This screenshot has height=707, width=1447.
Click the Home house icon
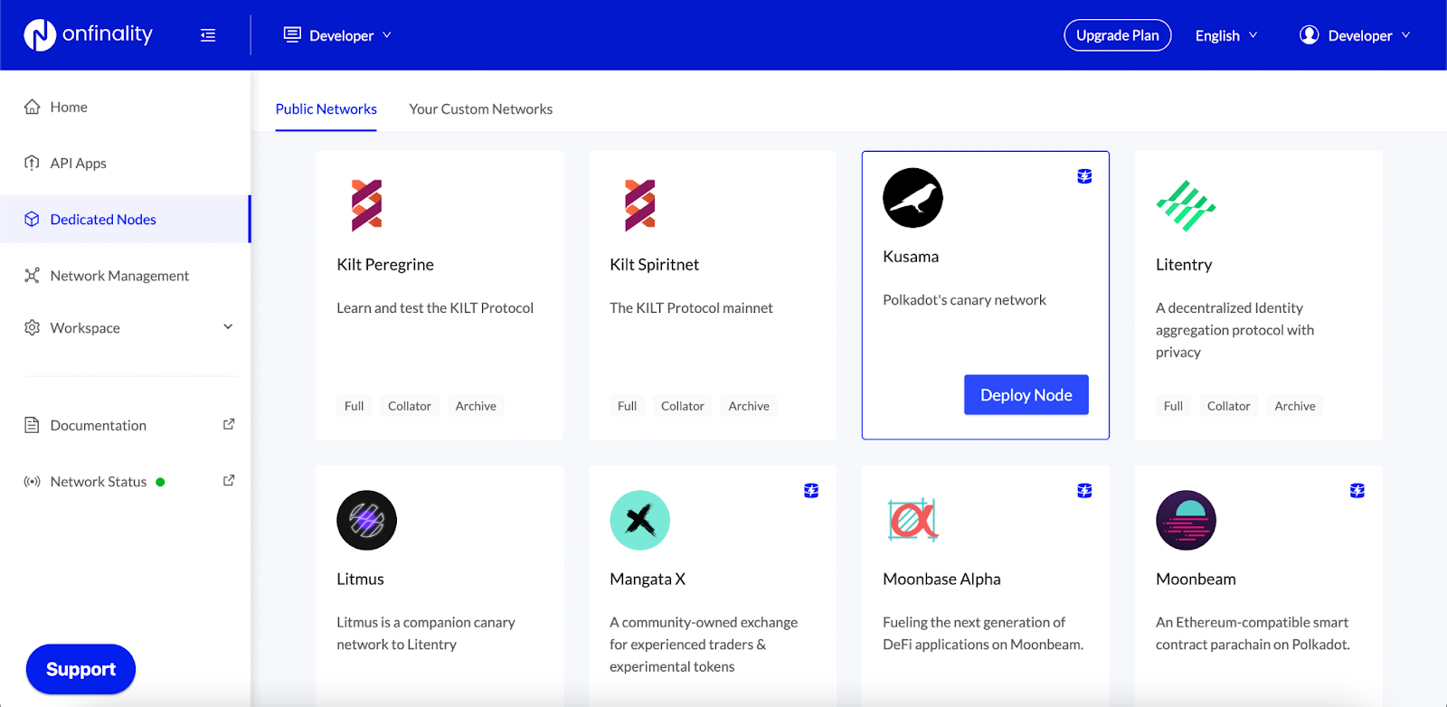click(x=33, y=107)
